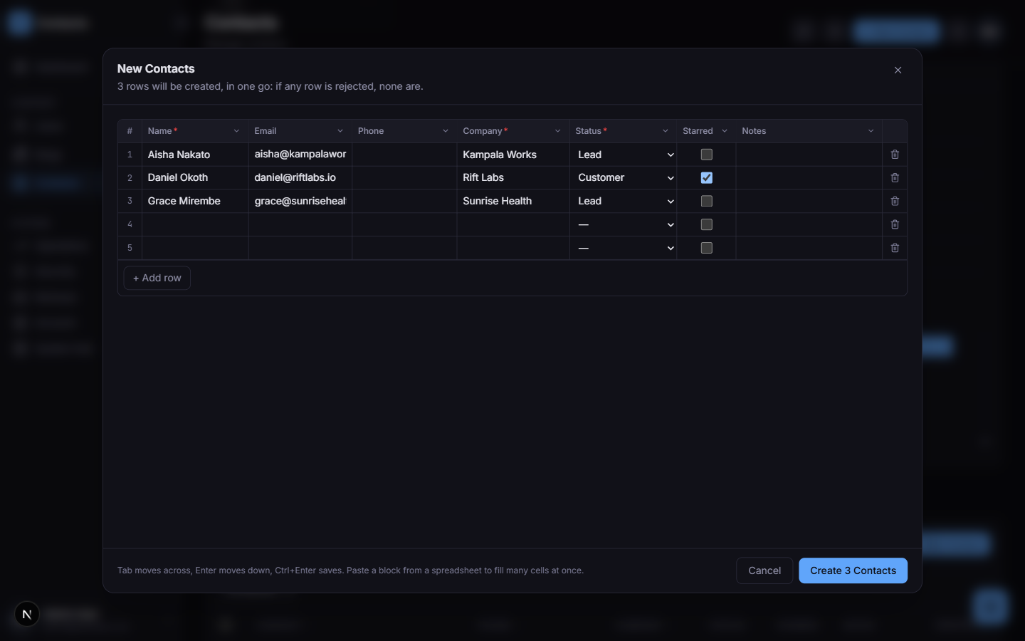Click the aisha@kampalawor email cell
The height and width of the screenshot is (641, 1025).
pos(300,155)
